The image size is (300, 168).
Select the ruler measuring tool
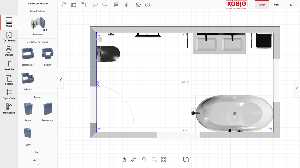point(134,160)
